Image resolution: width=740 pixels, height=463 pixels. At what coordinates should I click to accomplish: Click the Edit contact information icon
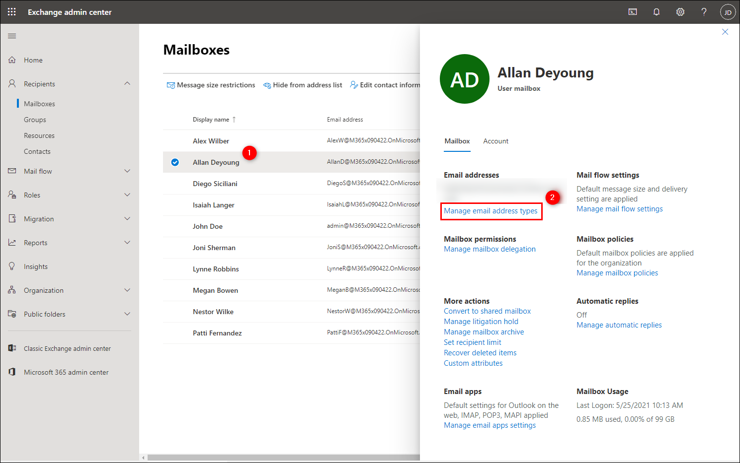pos(354,85)
